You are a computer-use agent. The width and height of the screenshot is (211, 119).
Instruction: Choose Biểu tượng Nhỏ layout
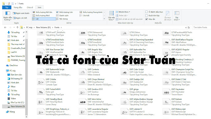pos(41,16)
